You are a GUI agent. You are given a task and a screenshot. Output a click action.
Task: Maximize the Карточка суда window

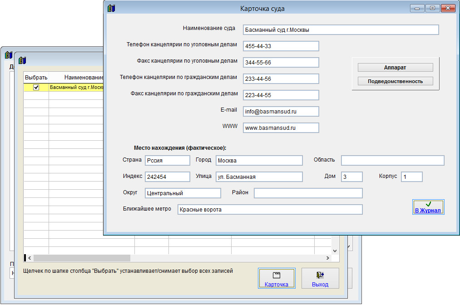(x=432, y=8)
